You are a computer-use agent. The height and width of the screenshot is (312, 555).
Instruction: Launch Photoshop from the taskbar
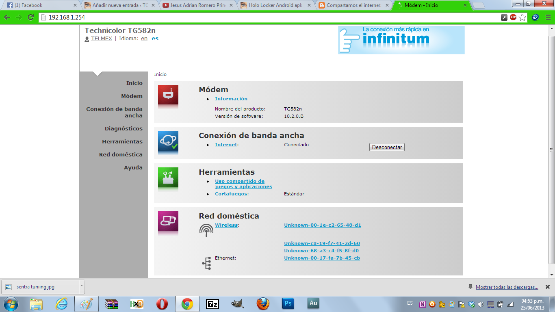(288, 303)
